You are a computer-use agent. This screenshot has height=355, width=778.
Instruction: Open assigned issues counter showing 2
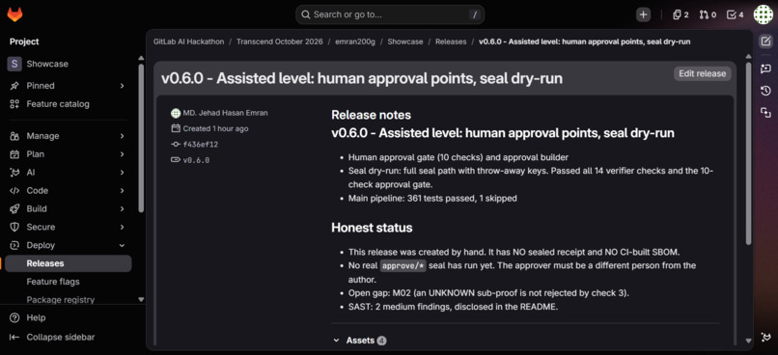pyautogui.click(x=681, y=14)
